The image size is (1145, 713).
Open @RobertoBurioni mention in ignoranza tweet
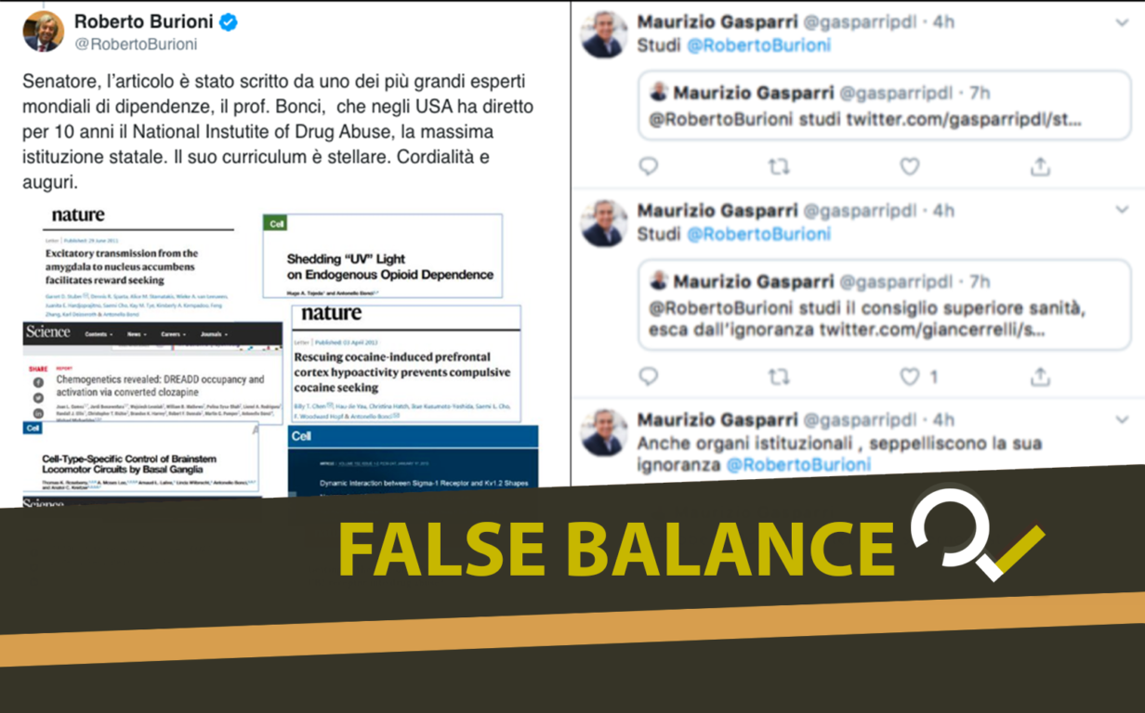coord(798,465)
